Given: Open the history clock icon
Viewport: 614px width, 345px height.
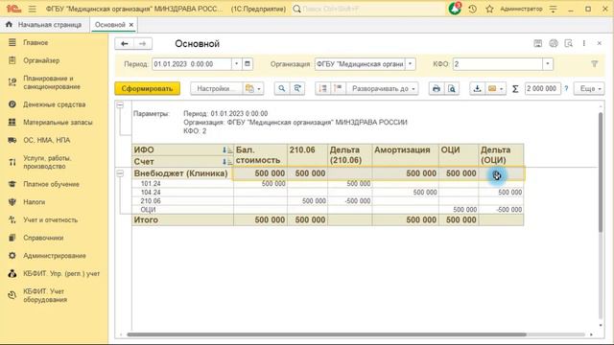Looking at the screenshot, I should [x=473, y=9].
